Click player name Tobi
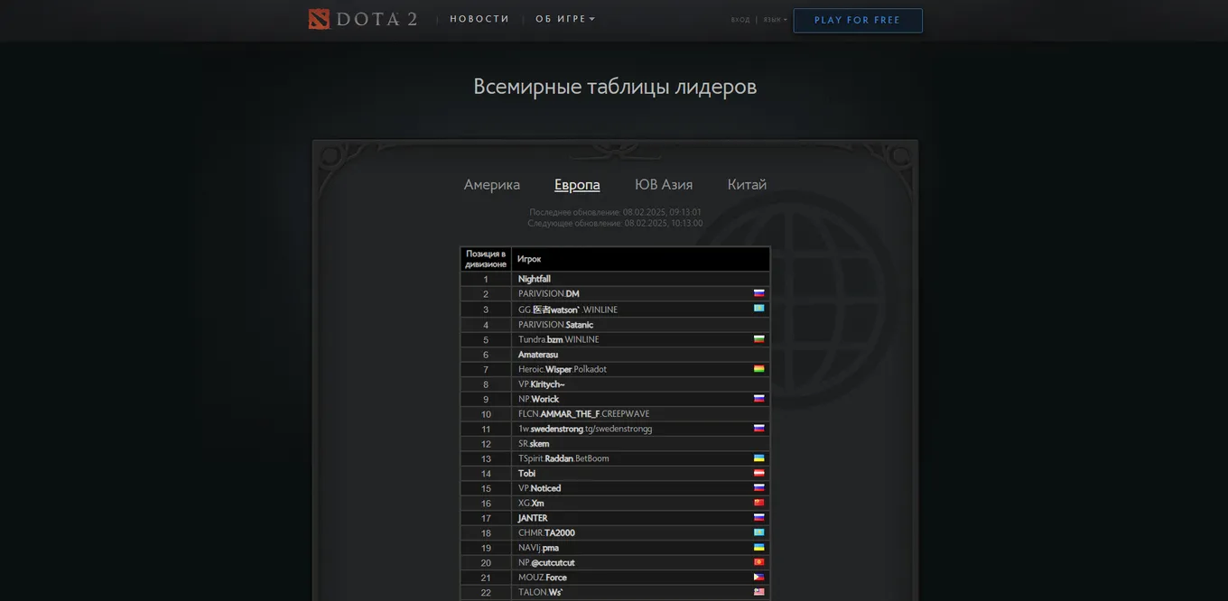Screen dimensions: 1228x601 click(x=526, y=474)
